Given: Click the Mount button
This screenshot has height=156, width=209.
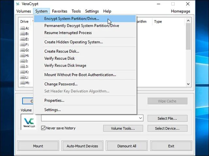Looking at the screenshot, I should [x=38, y=146].
